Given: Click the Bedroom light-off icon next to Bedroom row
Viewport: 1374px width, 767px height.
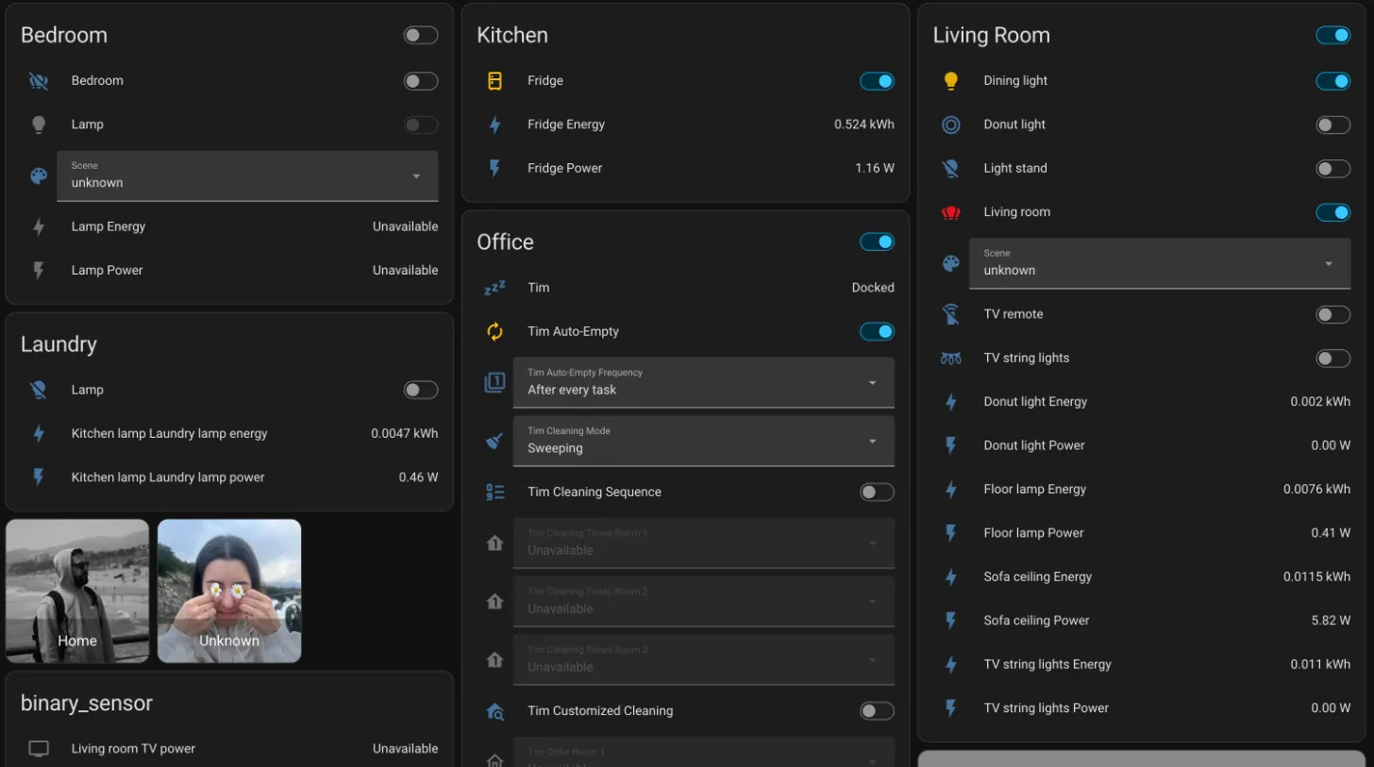Looking at the screenshot, I should [39, 81].
